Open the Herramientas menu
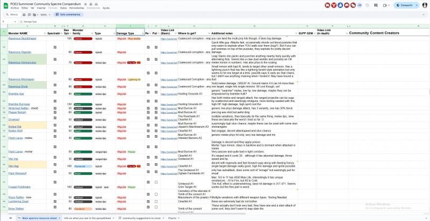The image size is (430, 221). click(x=77, y=8)
